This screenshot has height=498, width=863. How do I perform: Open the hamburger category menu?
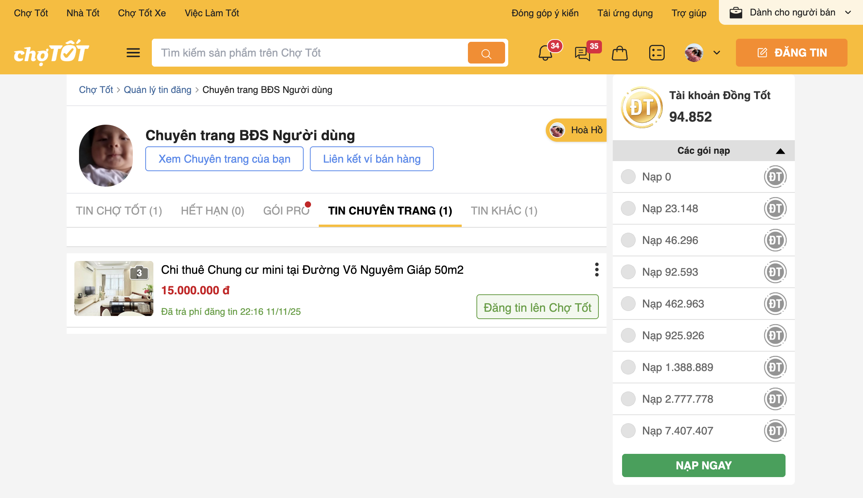click(x=133, y=53)
